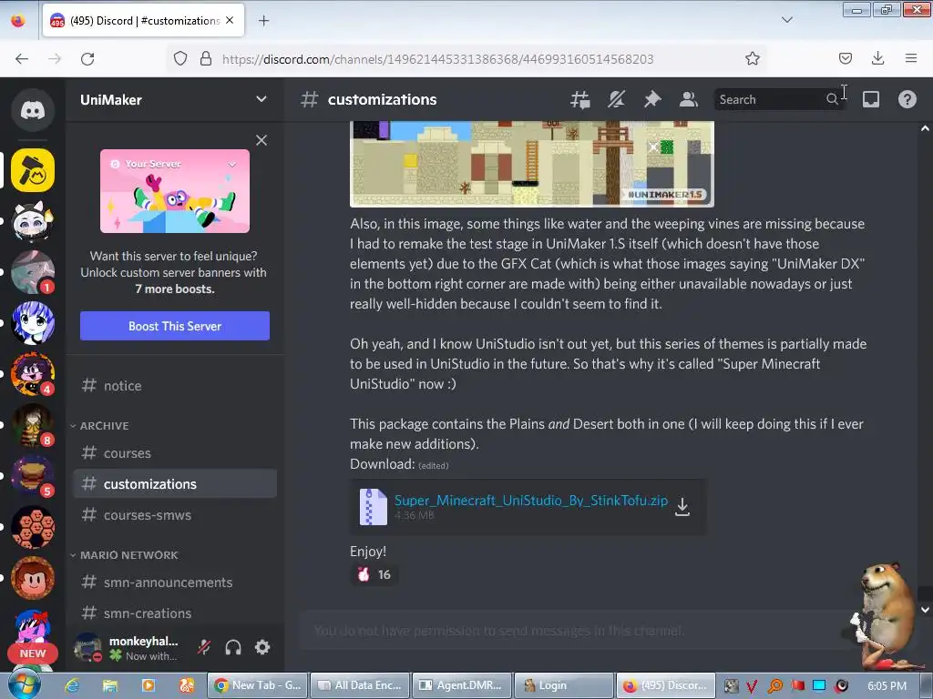This screenshot has width=933, height=699.
Task: Open tracking protection shield icon
Action: (x=180, y=59)
